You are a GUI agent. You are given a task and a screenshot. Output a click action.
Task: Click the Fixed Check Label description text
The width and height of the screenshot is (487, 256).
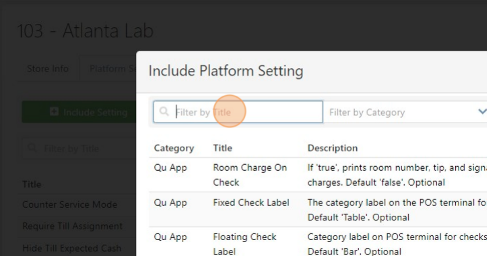[397, 210]
